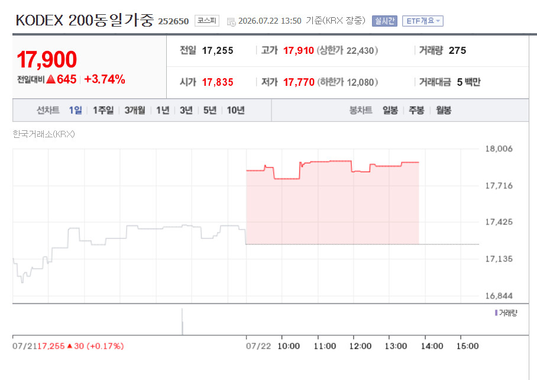Open the ETF개요 dropdown
Screen dimensions: 537x380
tap(423, 21)
